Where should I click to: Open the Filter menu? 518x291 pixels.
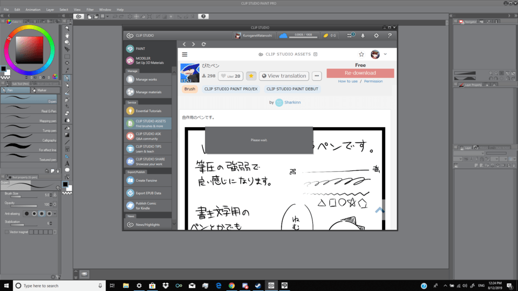(90, 10)
